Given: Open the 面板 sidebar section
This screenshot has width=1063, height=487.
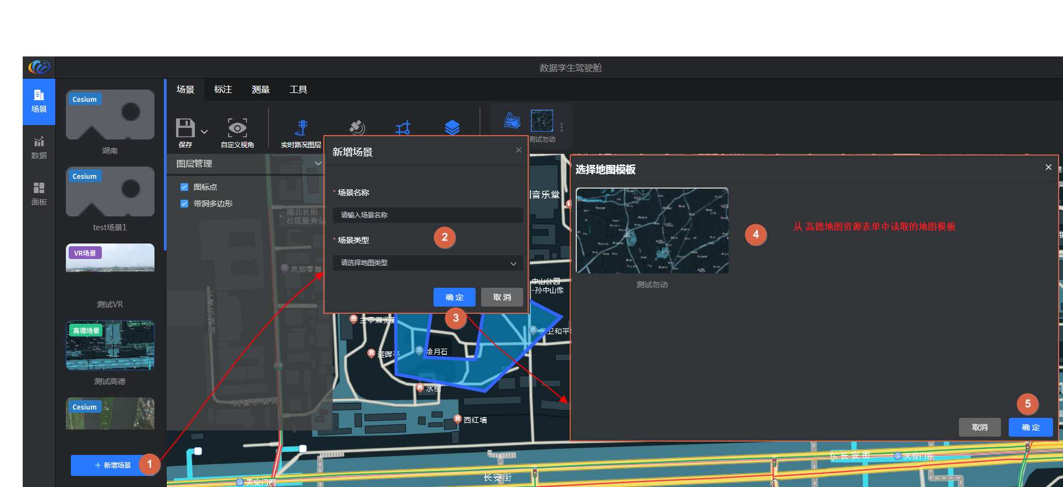Looking at the screenshot, I should point(39,194).
